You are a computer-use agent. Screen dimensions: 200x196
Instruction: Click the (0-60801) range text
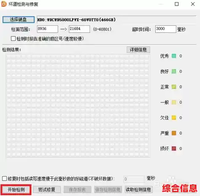pyautogui.click(x=102, y=29)
